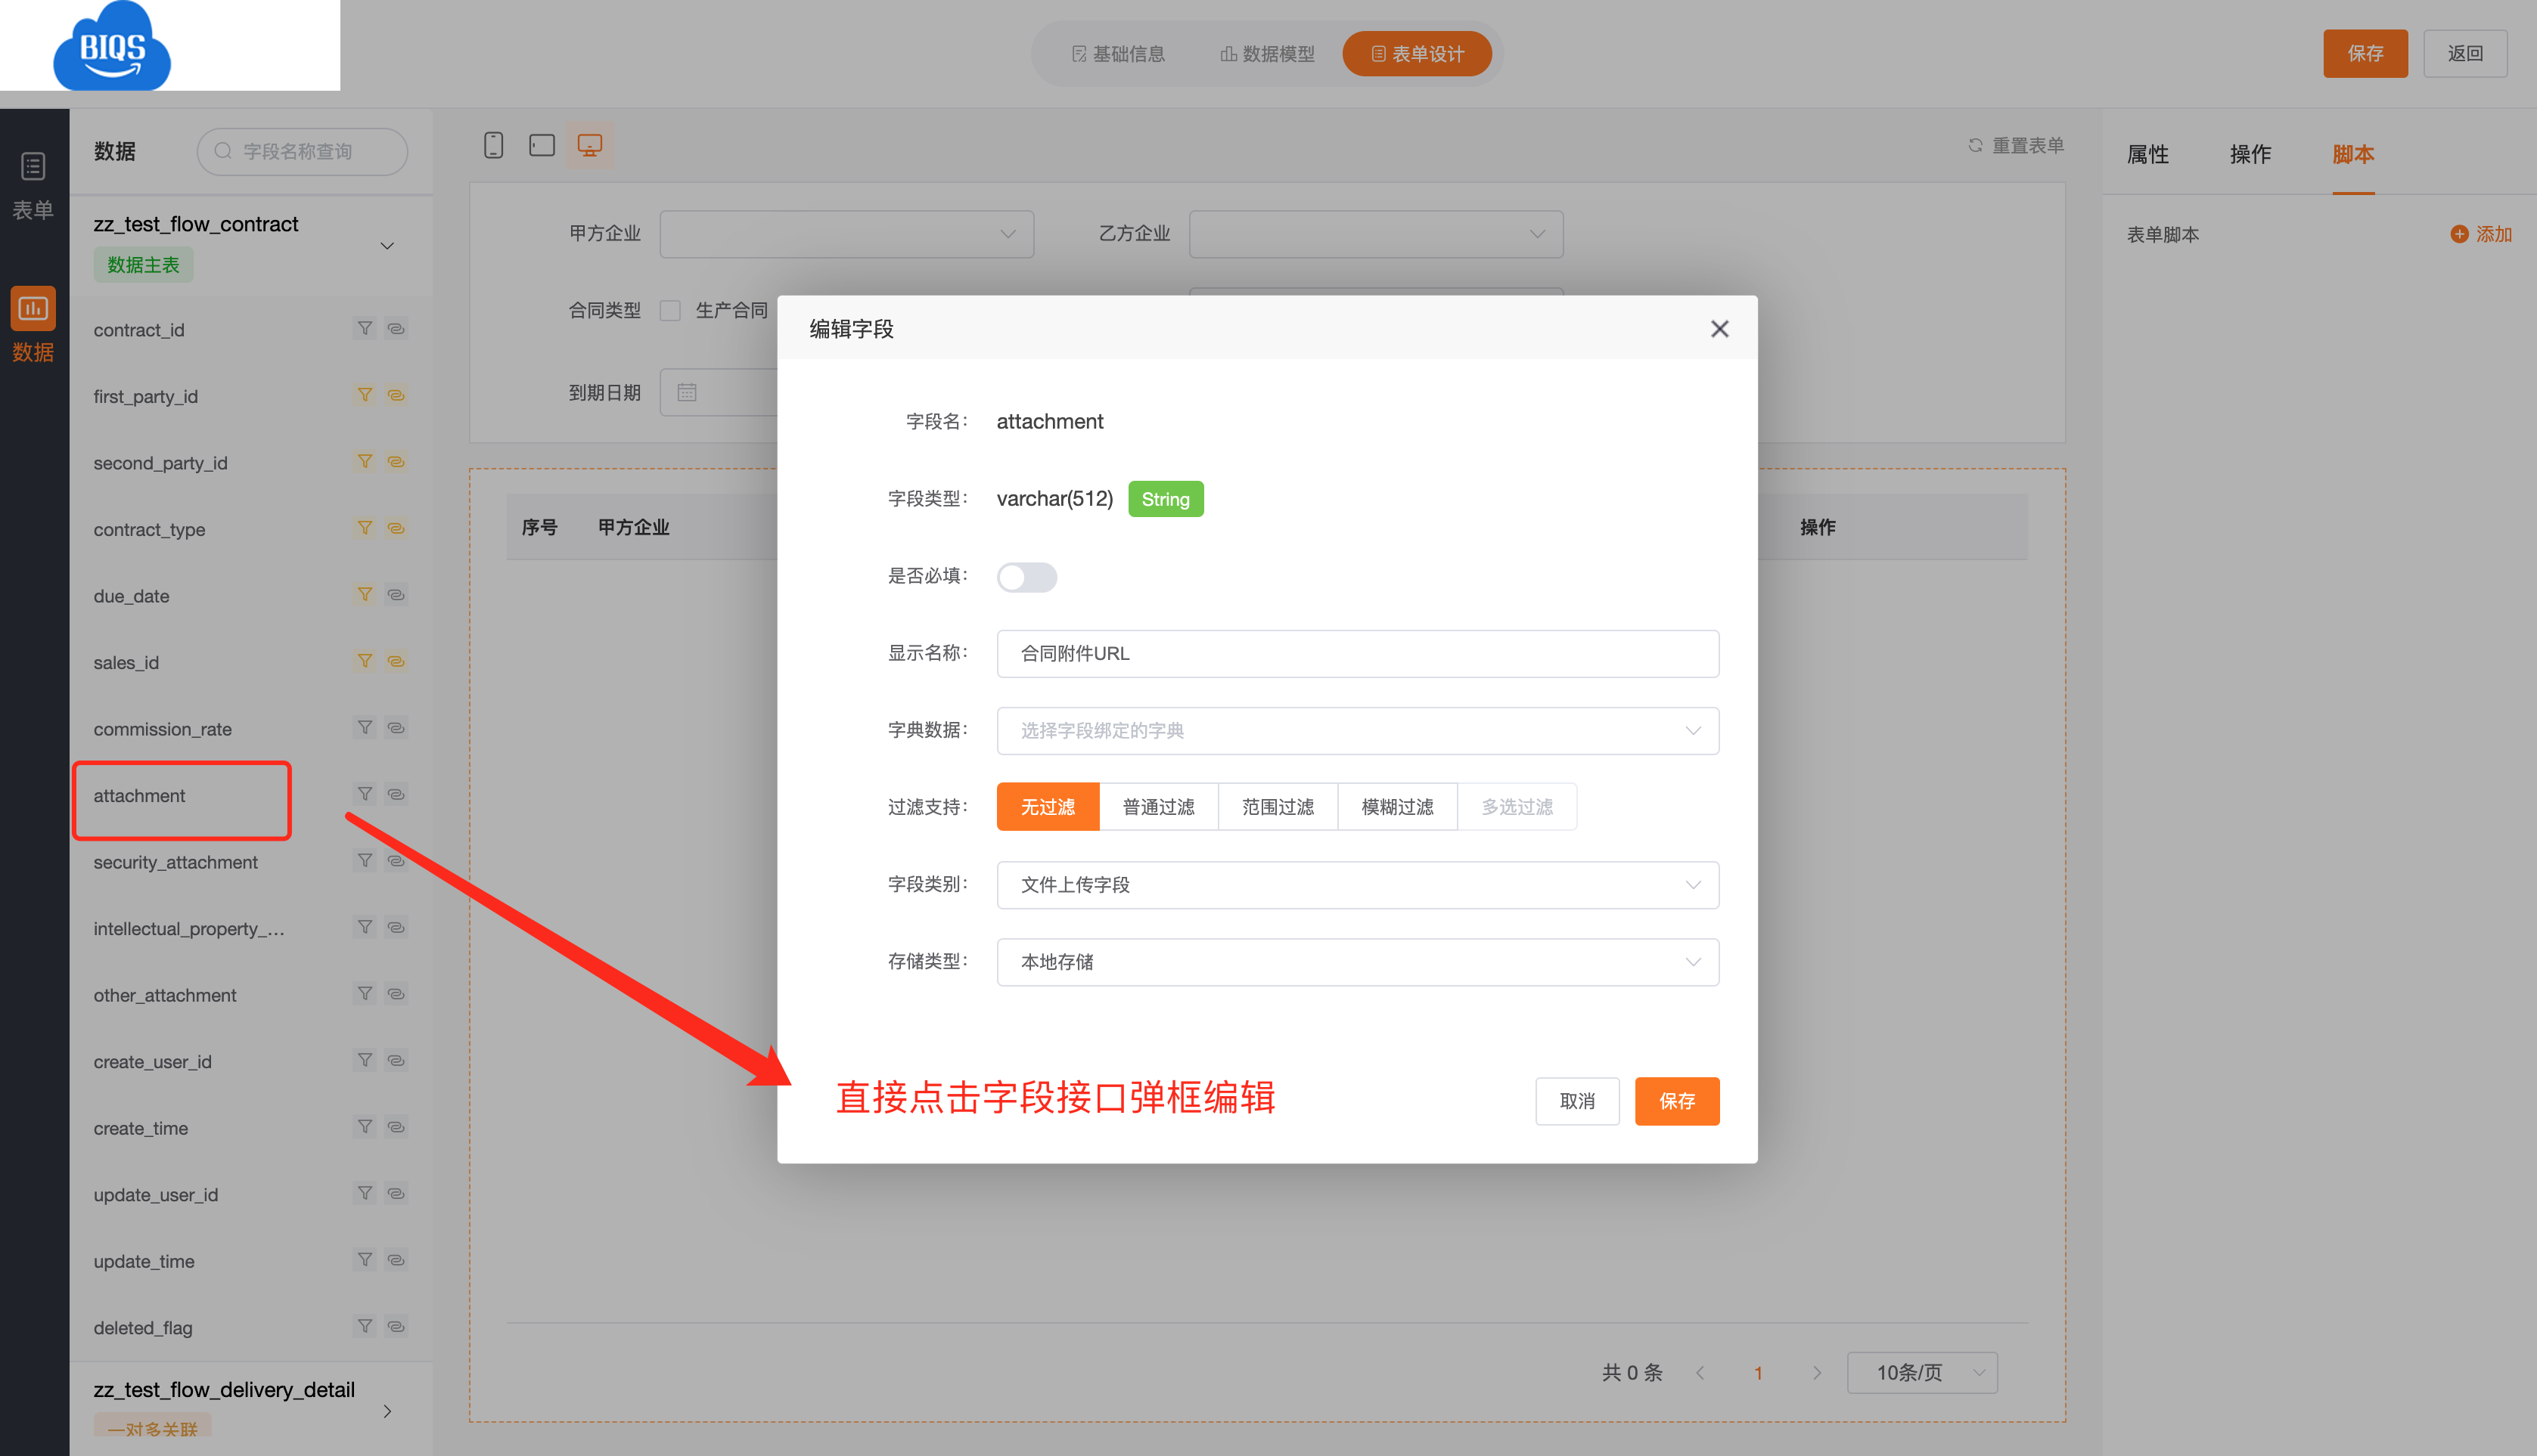Select 普通过滤 filter option
Screen dimensions: 2537x1456
(x=1159, y=806)
